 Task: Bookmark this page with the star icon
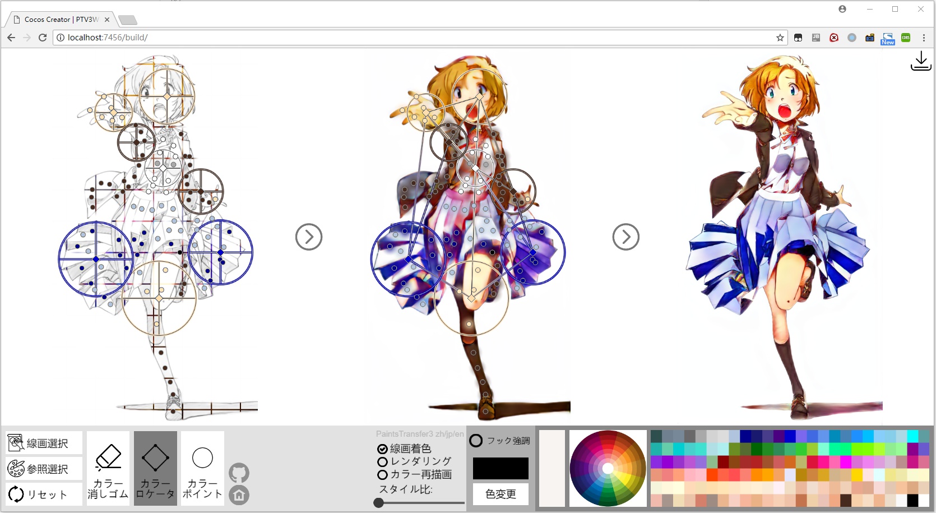pos(780,38)
